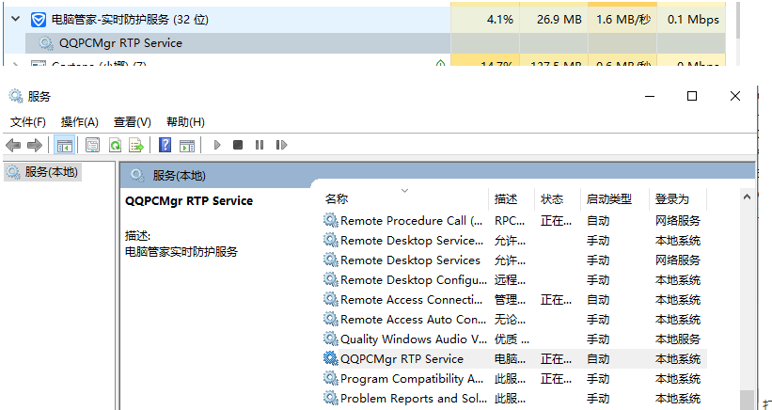This screenshot has height=410, width=772.
Task: Sort by the 描述 column header
Action: tap(511, 198)
